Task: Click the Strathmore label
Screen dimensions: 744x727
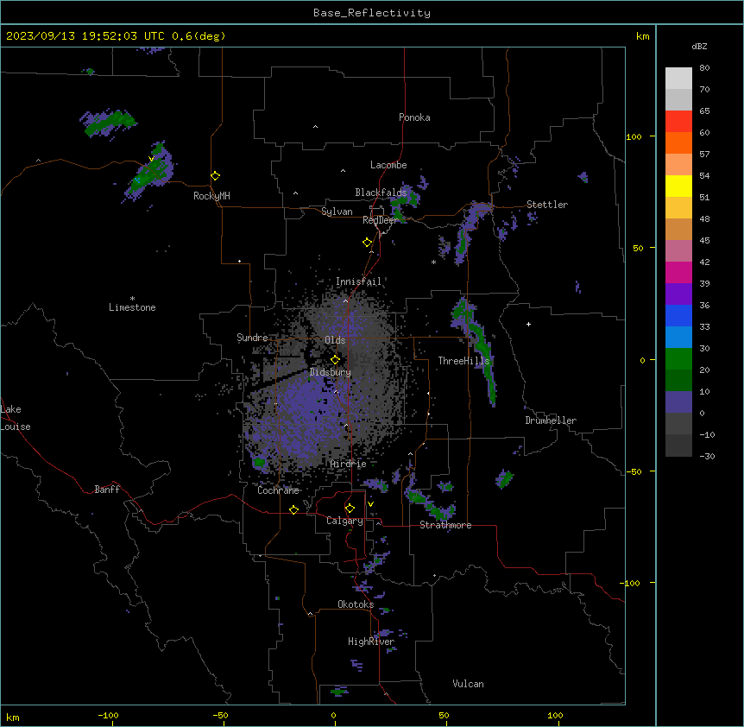Action: pyautogui.click(x=445, y=525)
